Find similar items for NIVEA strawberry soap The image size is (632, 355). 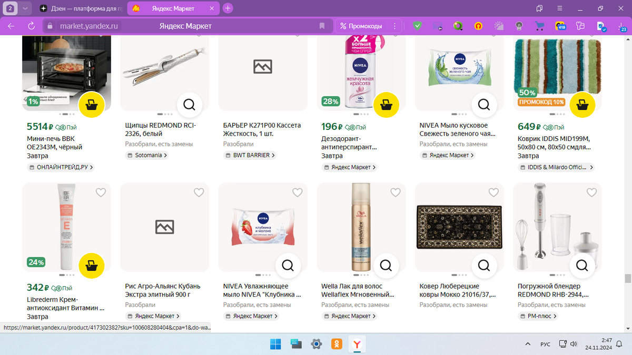pos(288,265)
